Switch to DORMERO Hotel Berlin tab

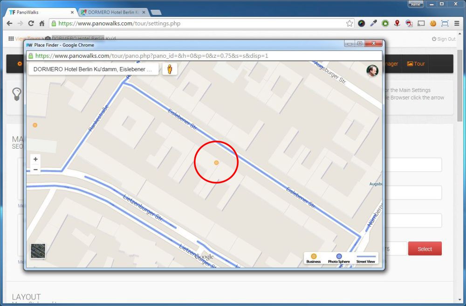113,12
